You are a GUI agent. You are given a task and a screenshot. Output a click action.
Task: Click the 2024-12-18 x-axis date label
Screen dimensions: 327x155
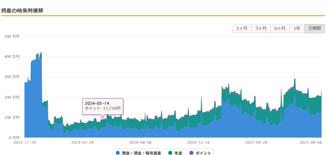198,143
